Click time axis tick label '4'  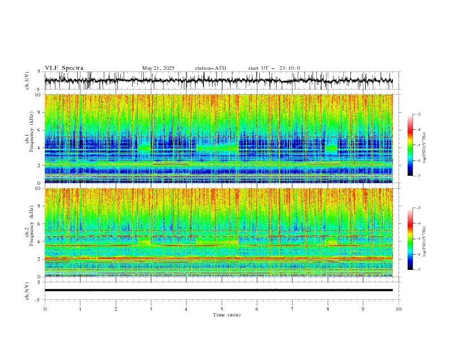point(186,309)
